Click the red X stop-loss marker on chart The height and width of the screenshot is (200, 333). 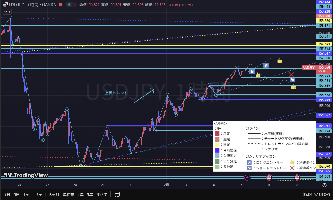291,75
